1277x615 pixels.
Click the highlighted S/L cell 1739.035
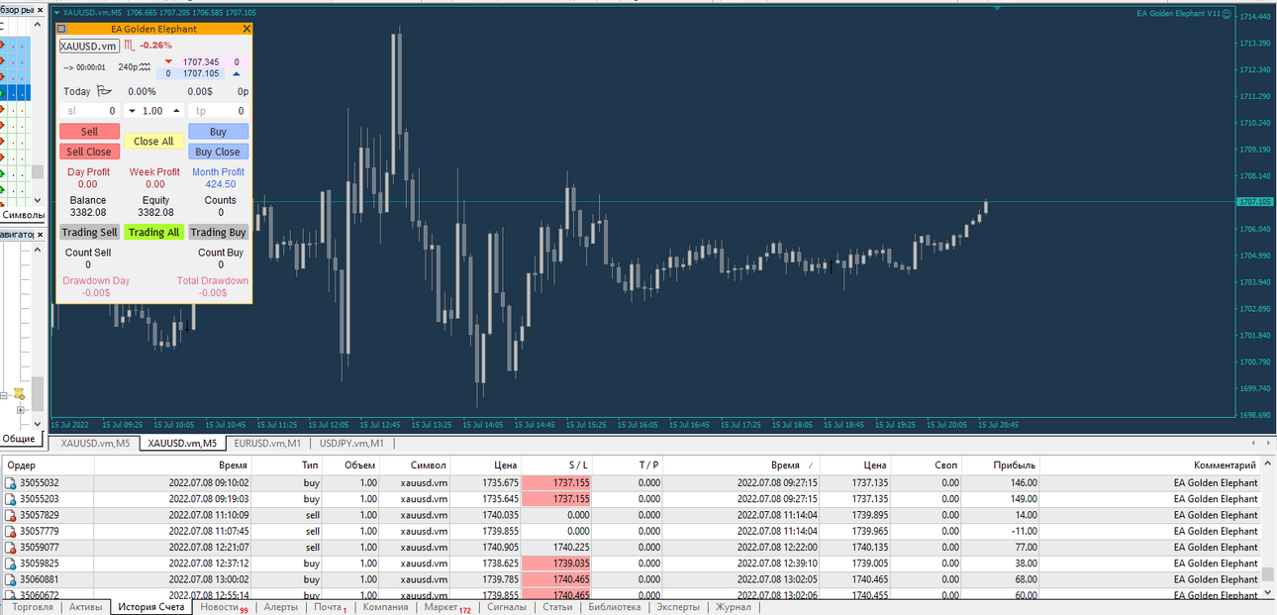click(x=556, y=564)
